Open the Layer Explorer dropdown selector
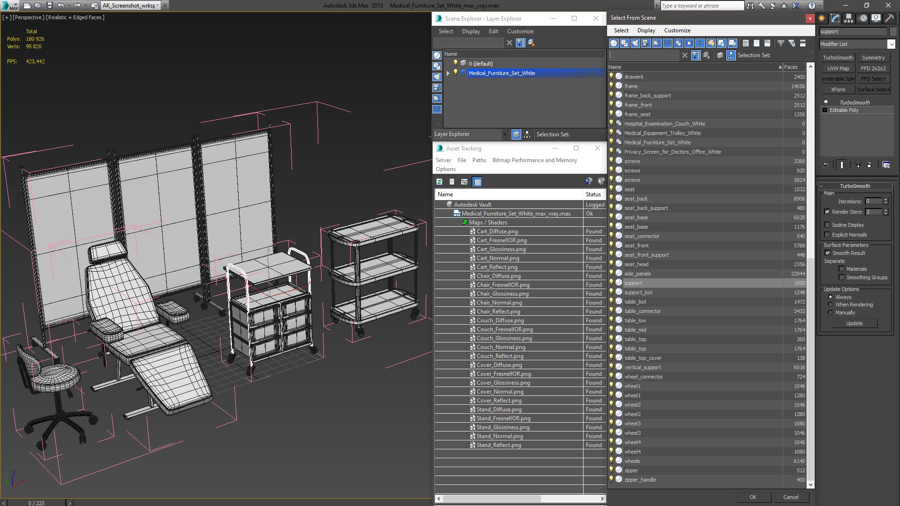Image resolution: width=900 pixels, height=506 pixels. (x=504, y=134)
